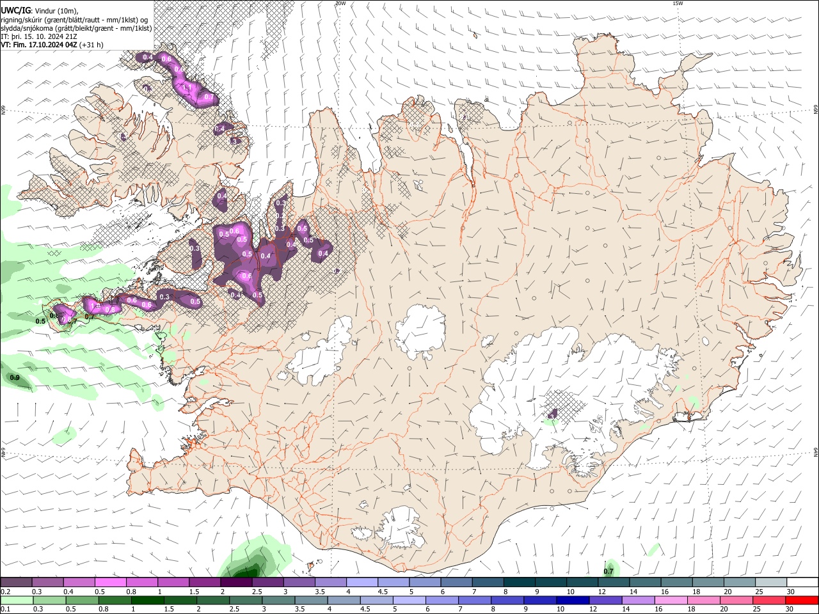Pick the blue swatch starting at 8 in the lower rain legend
819x614 pixels.
tap(507, 600)
